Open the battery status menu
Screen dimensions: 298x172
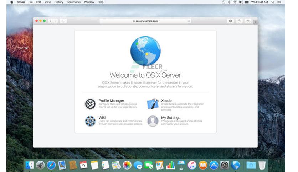tap(247, 2)
